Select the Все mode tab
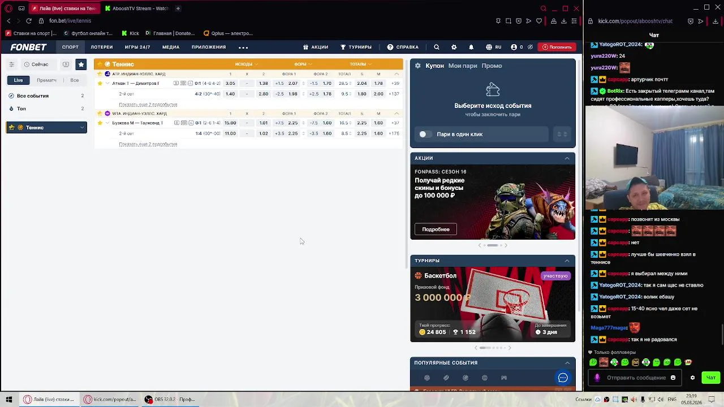This screenshot has height=407, width=724. pos(74,80)
